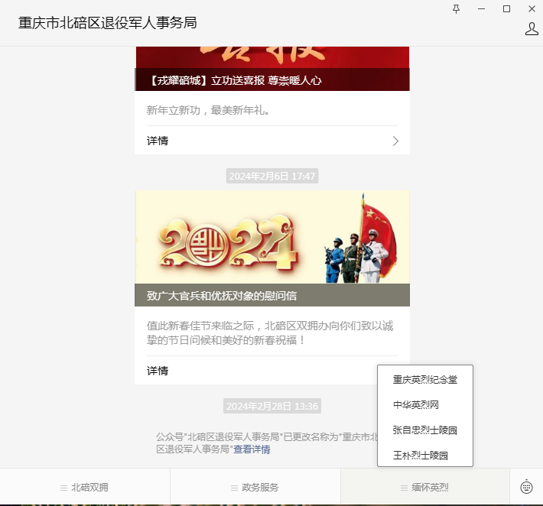543x506 pixels.
Task: Open 详情 under the 慰问信 article
Action: click(158, 371)
